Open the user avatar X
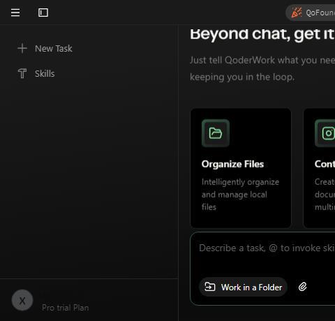 [x=22, y=300]
